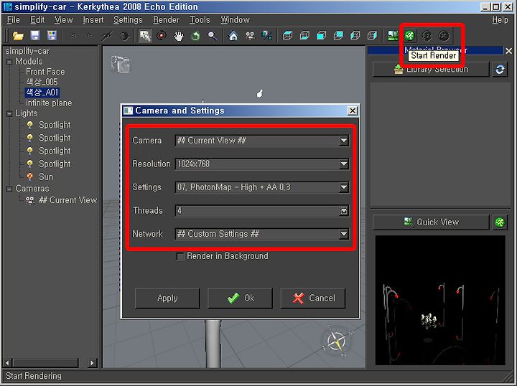
Task: Close the Camera and Settings dialog
Action: [353, 110]
